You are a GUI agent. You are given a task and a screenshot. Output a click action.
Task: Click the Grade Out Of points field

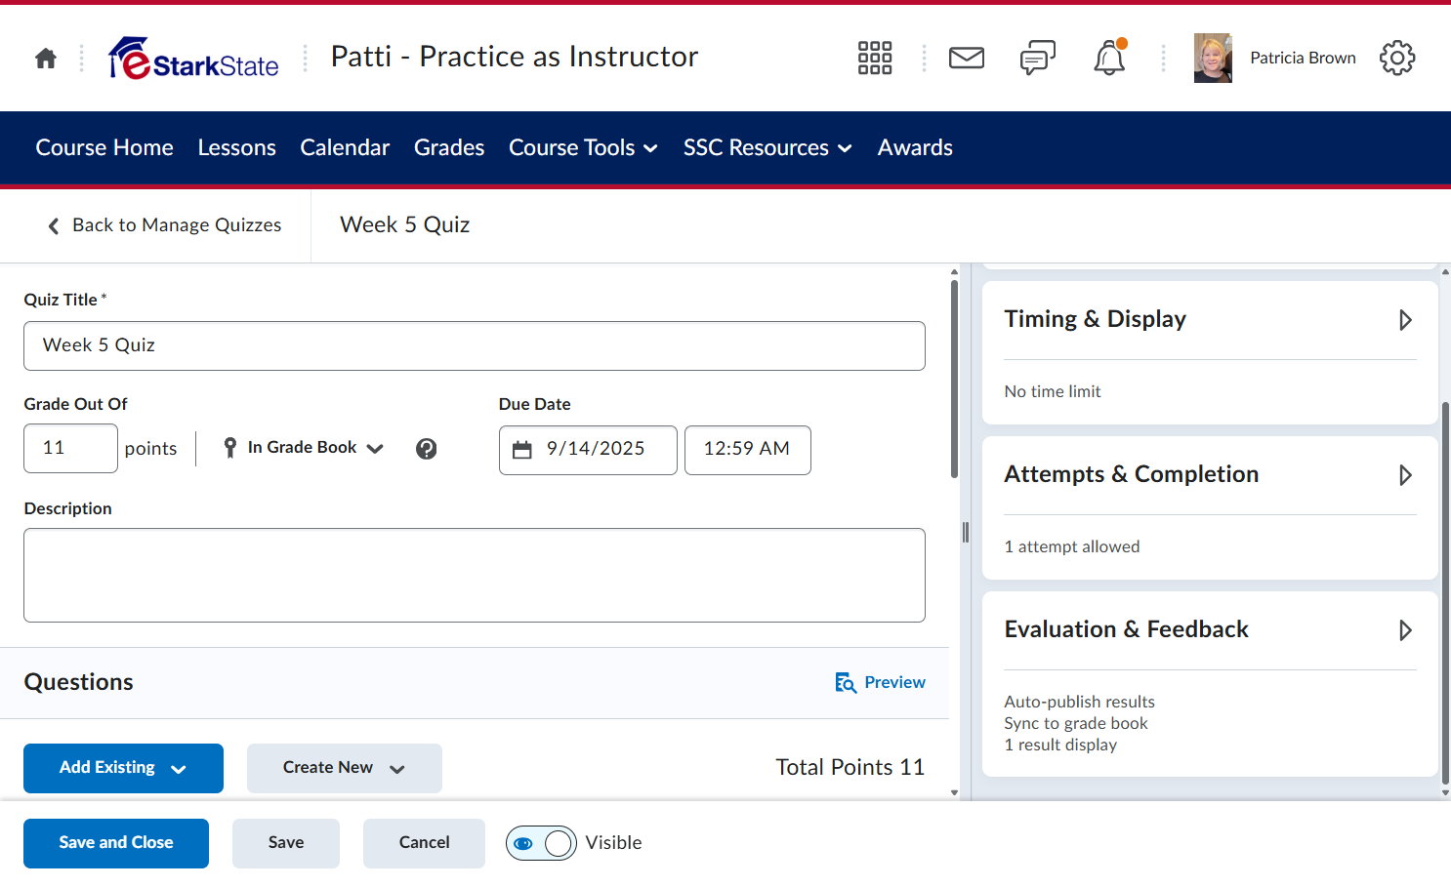(x=70, y=449)
